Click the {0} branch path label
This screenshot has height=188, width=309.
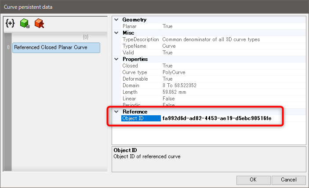tap(86, 37)
